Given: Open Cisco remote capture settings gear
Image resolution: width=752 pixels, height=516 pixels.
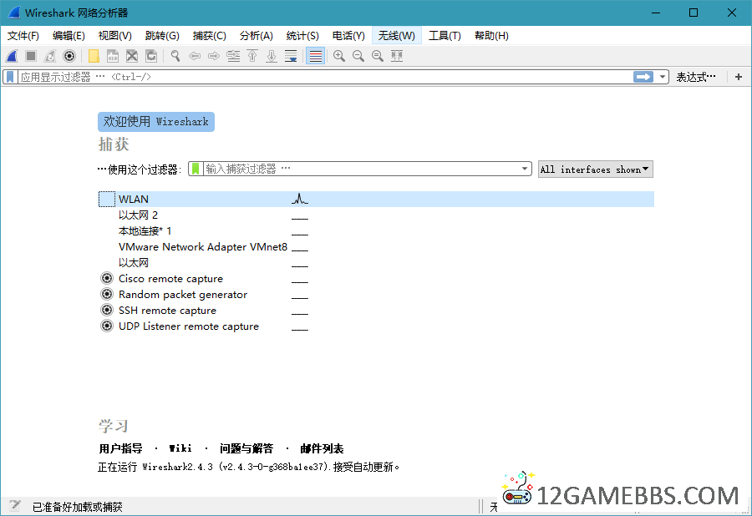Looking at the screenshot, I should click(x=107, y=278).
